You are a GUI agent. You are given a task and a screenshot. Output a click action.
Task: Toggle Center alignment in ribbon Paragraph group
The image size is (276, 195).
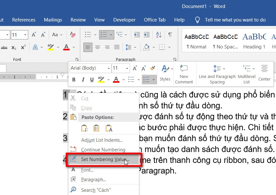(98, 47)
